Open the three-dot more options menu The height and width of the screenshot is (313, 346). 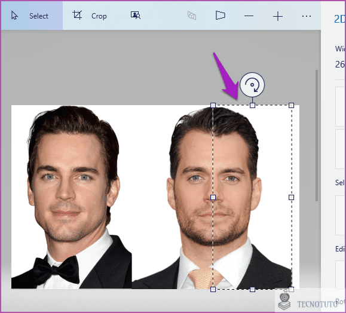(307, 16)
